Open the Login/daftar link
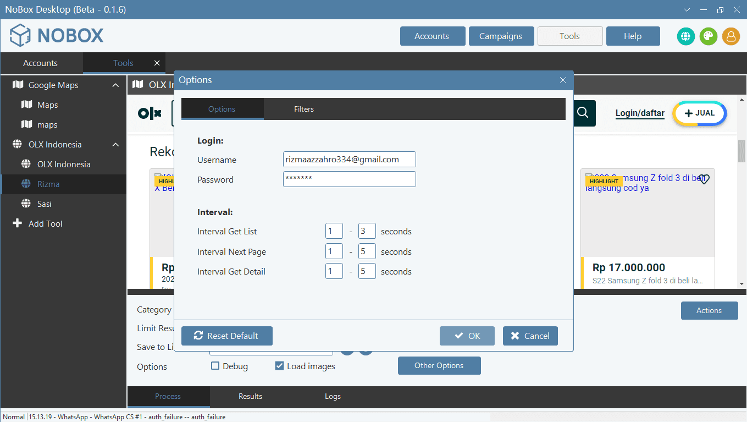This screenshot has height=422, width=747. [639, 112]
